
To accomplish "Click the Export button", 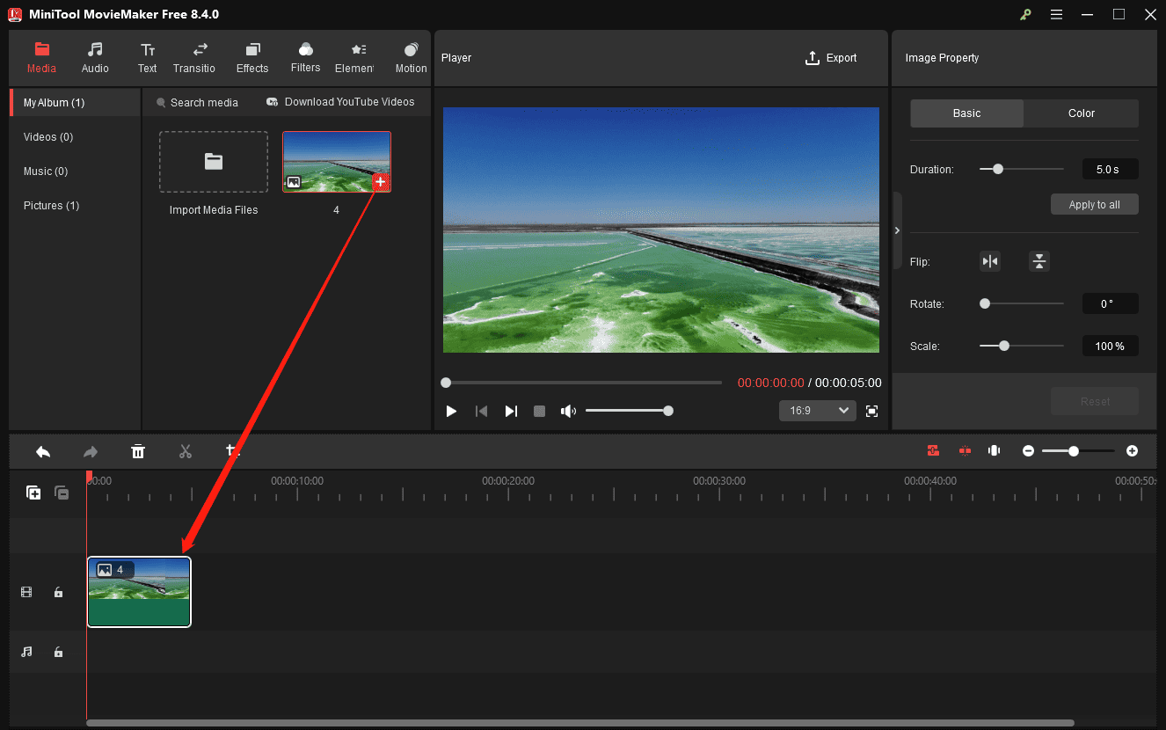I will (x=831, y=57).
